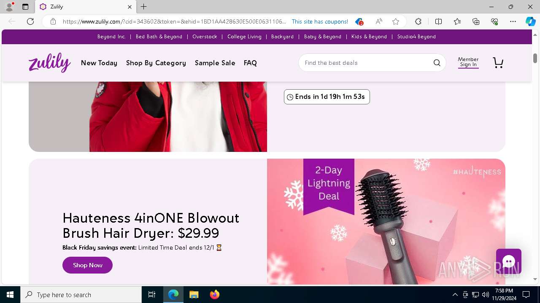Open a new tab with plus icon
The image size is (540, 303).
pyautogui.click(x=144, y=7)
